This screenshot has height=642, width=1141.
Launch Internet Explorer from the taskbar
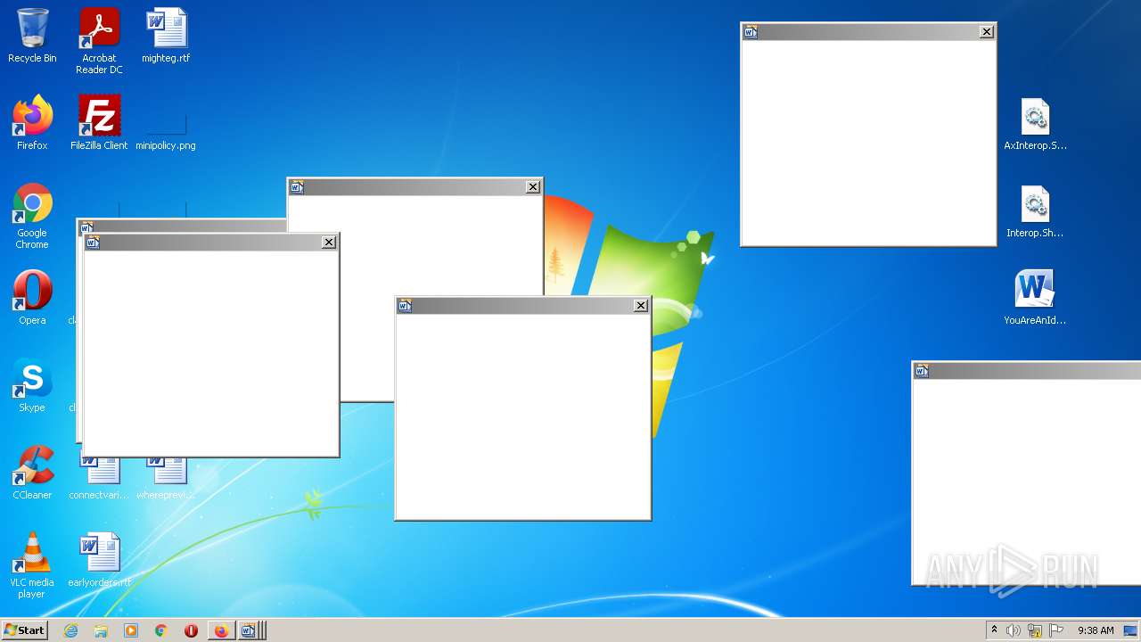coord(70,630)
